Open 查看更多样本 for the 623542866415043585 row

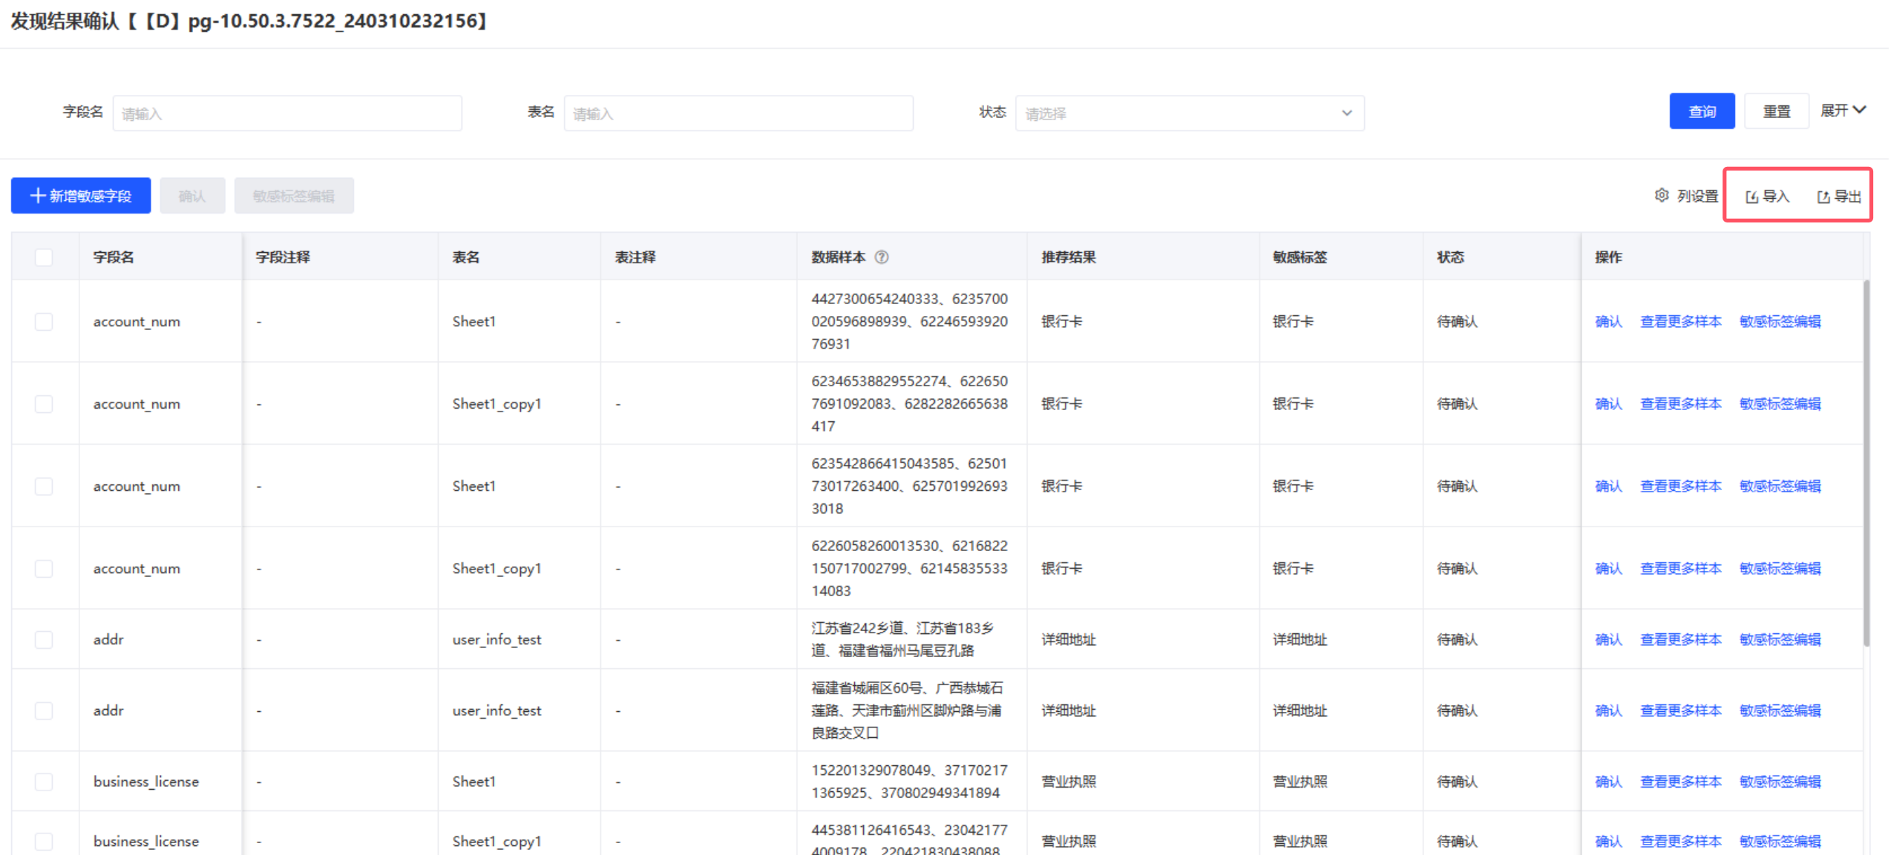(1680, 486)
